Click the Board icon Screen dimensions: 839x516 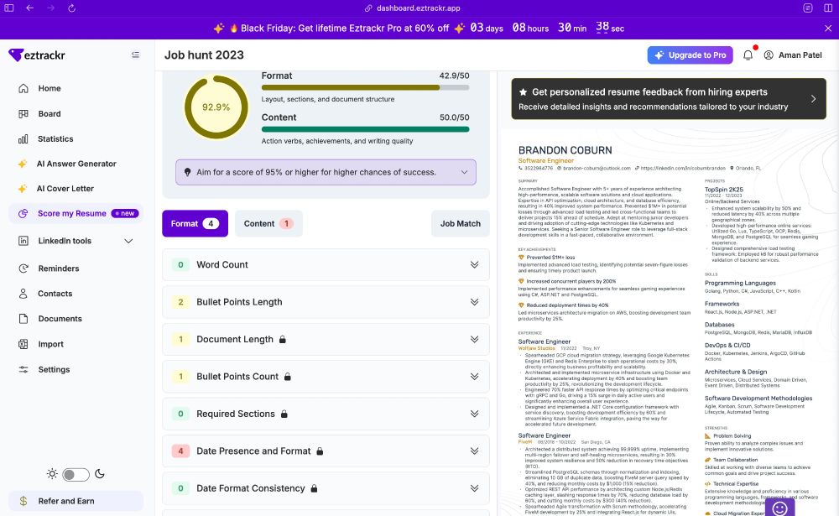click(23, 113)
